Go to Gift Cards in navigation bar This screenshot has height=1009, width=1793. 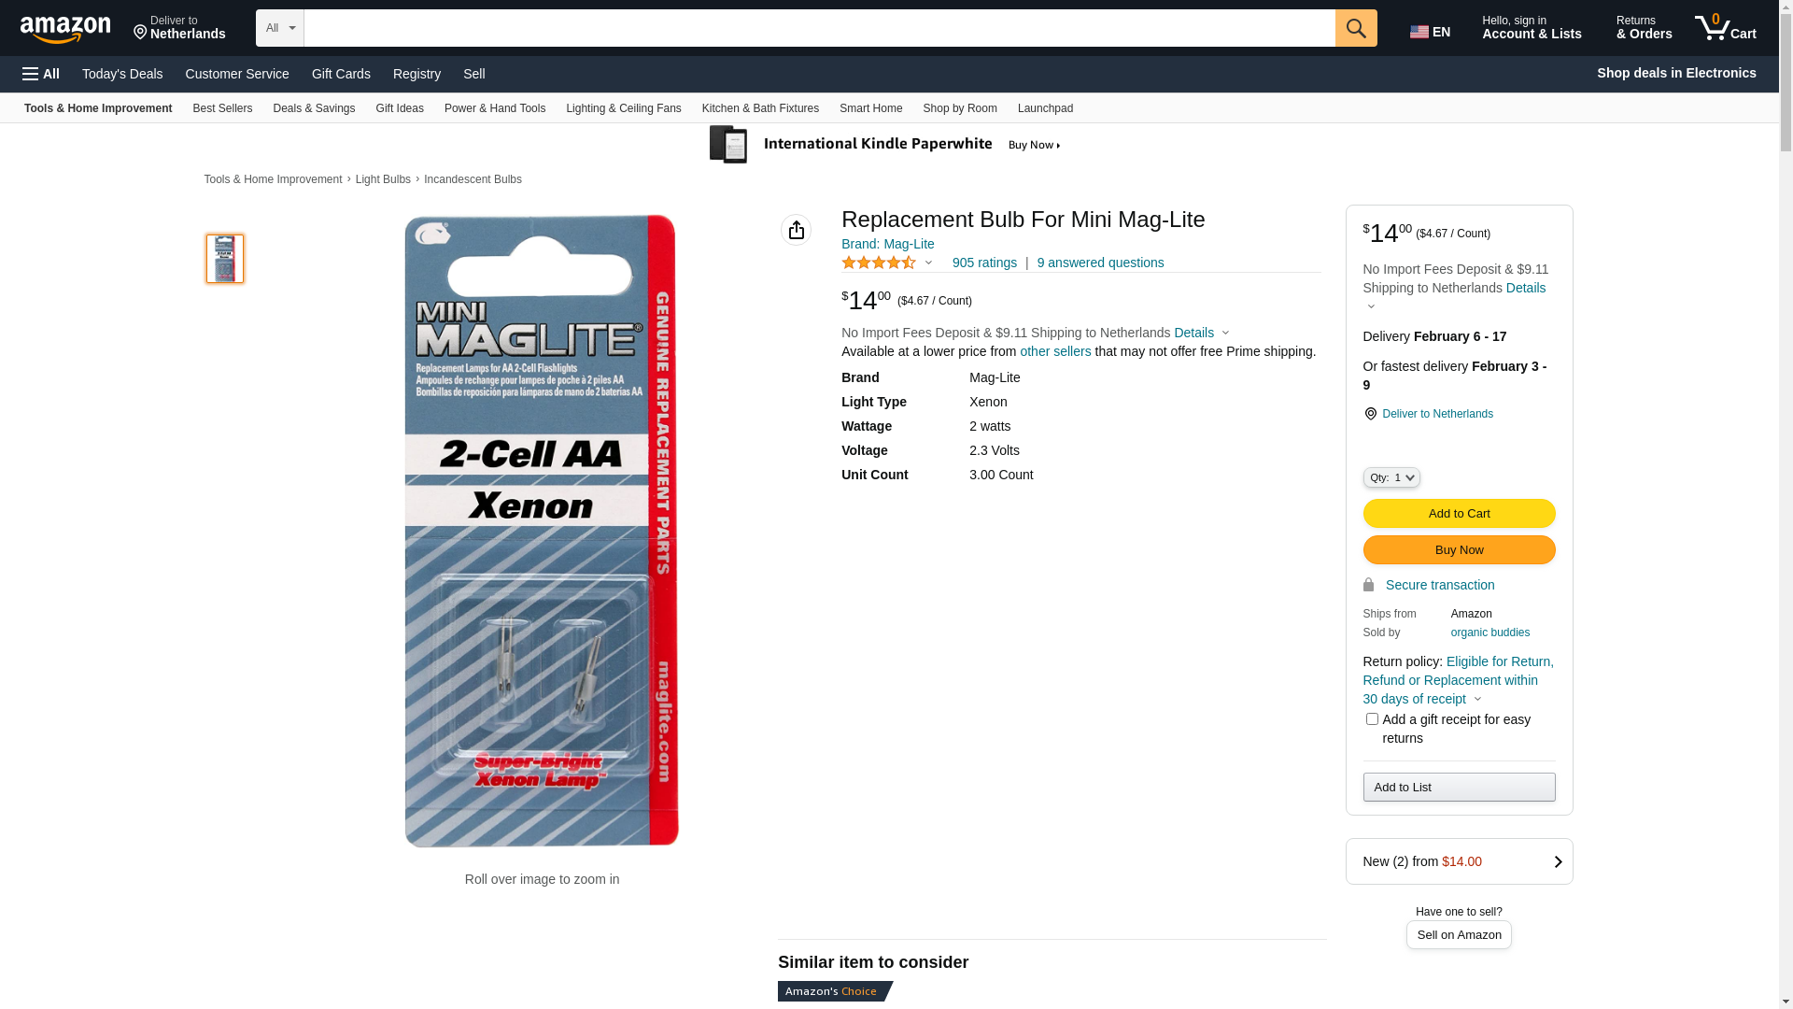[341, 74]
